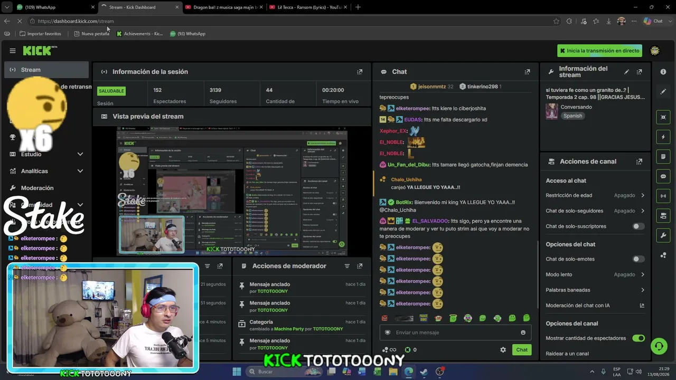Open the green headset support button
The image size is (676, 380).
659,346
